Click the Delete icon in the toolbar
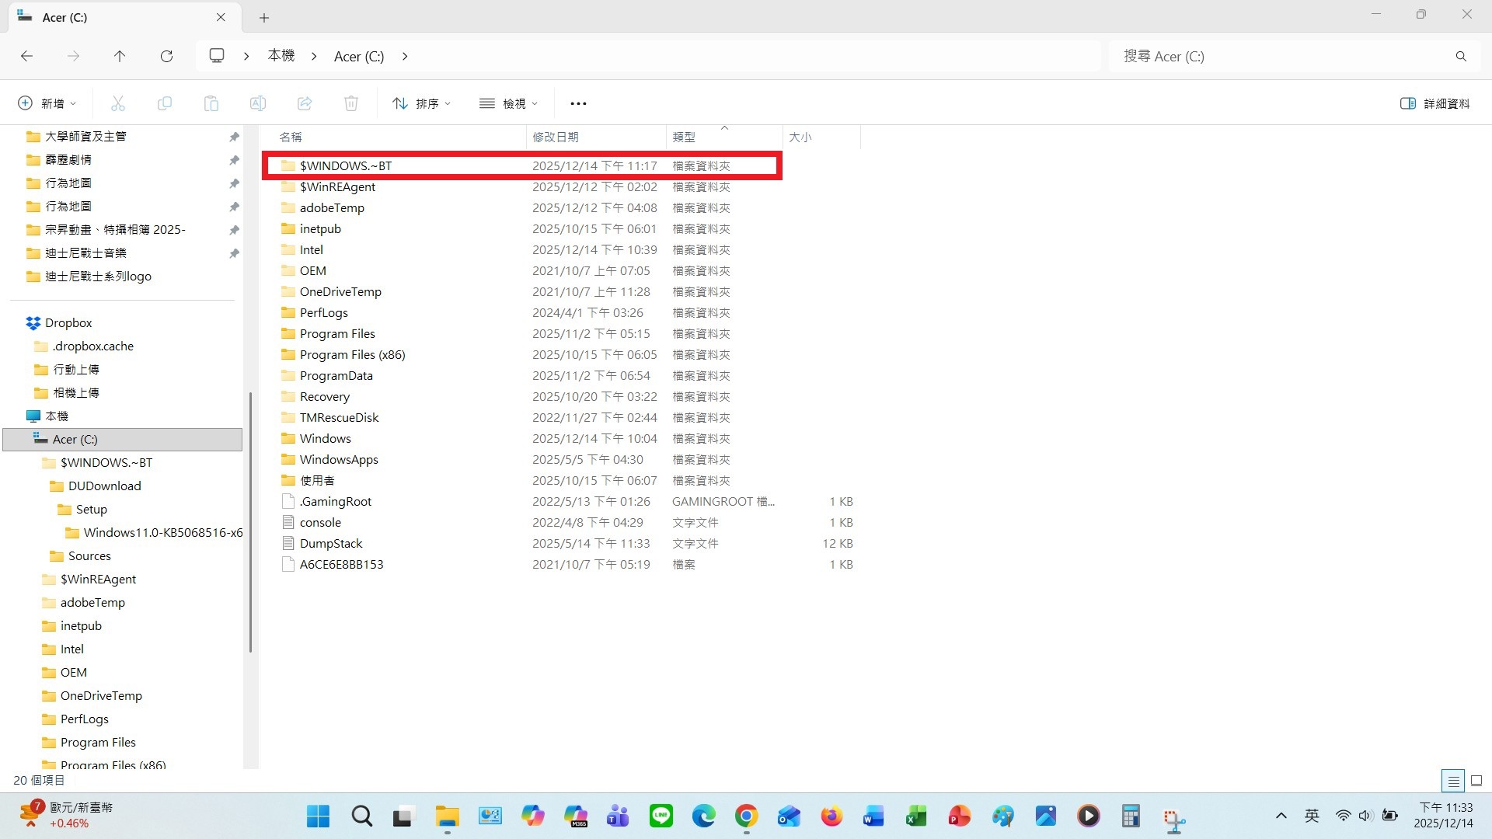The width and height of the screenshot is (1492, 839). click(x=350, y=103)
